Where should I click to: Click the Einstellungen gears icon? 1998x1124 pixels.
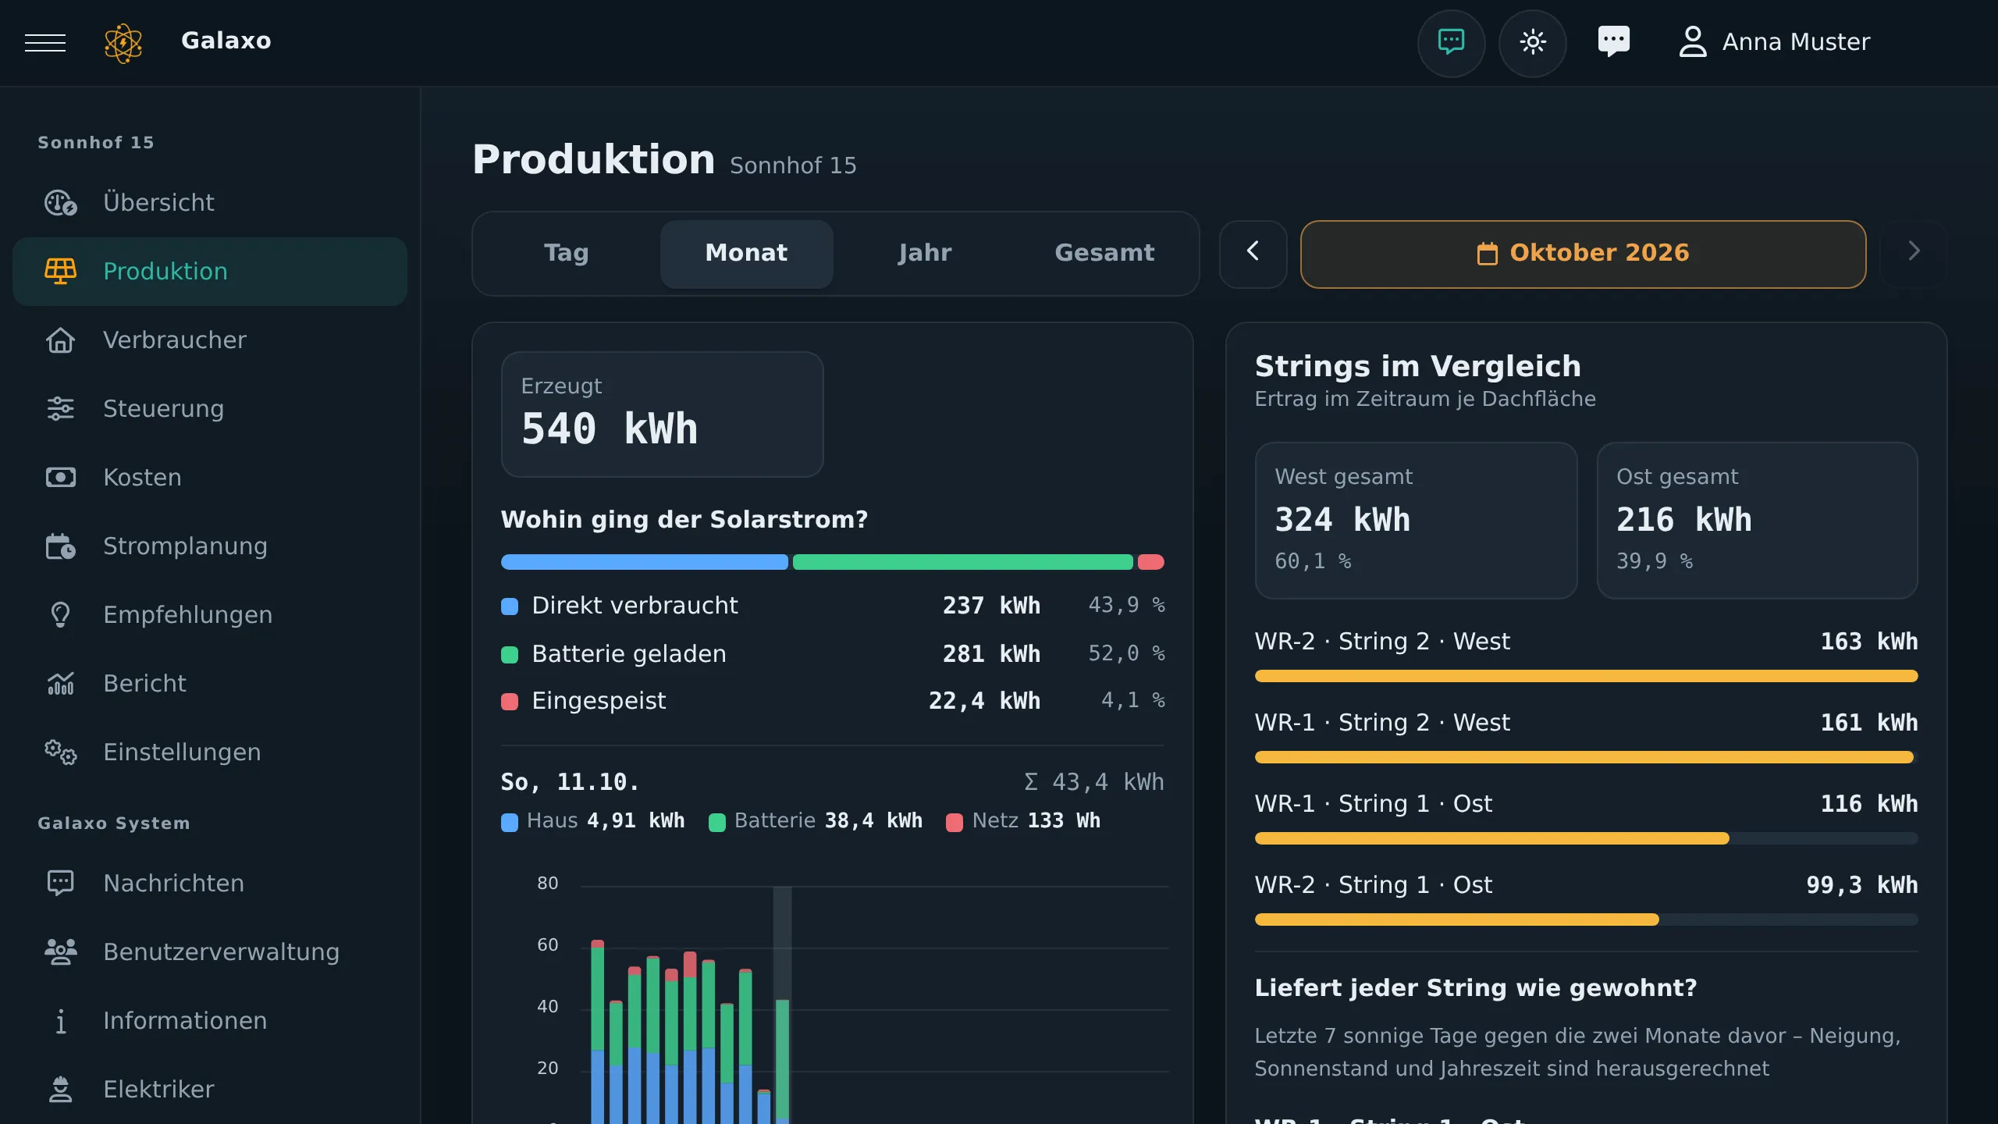point(60,752)
